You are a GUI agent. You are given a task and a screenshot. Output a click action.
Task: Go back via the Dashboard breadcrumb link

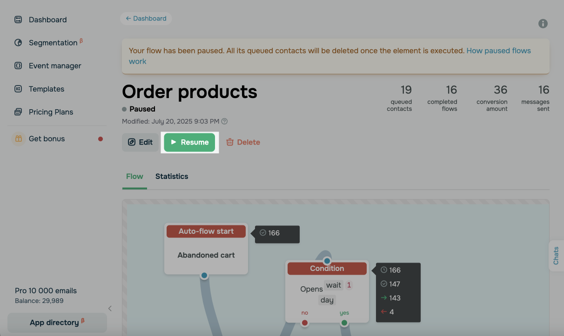coord(146,19)
